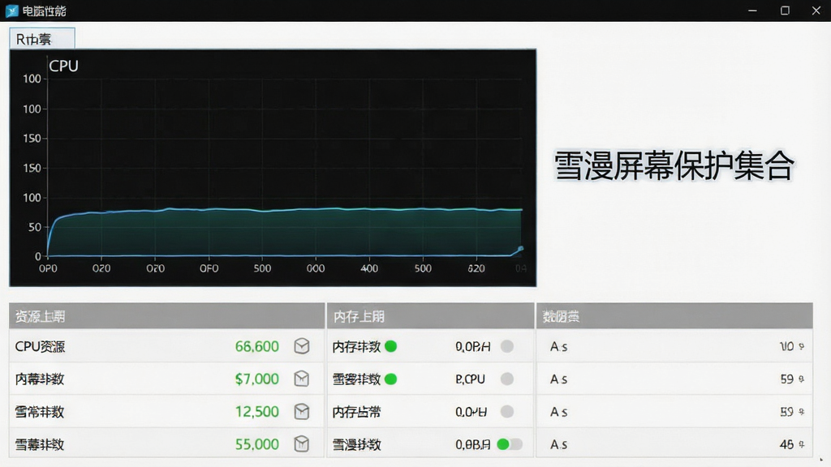Click the "电脑性能" window title
The width and height of the screenshot is (831, 467).
pyautogui.click(x=44, y=11)
